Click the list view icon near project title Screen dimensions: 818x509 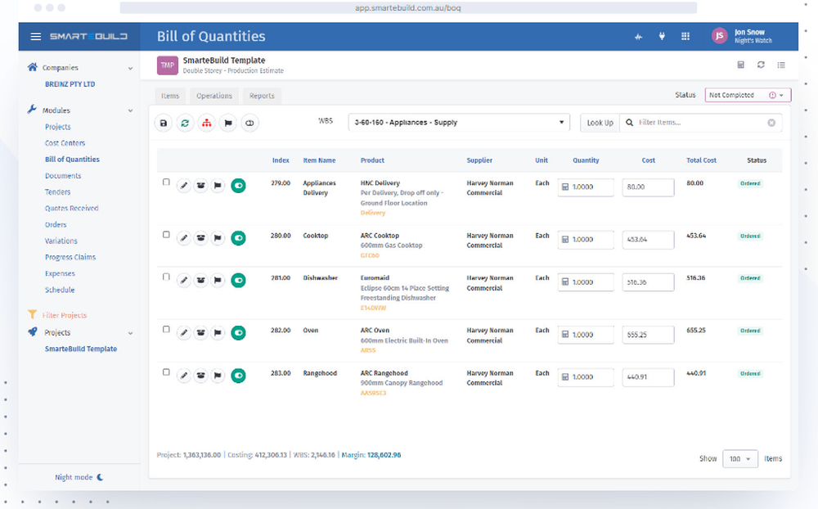(781, 65)
